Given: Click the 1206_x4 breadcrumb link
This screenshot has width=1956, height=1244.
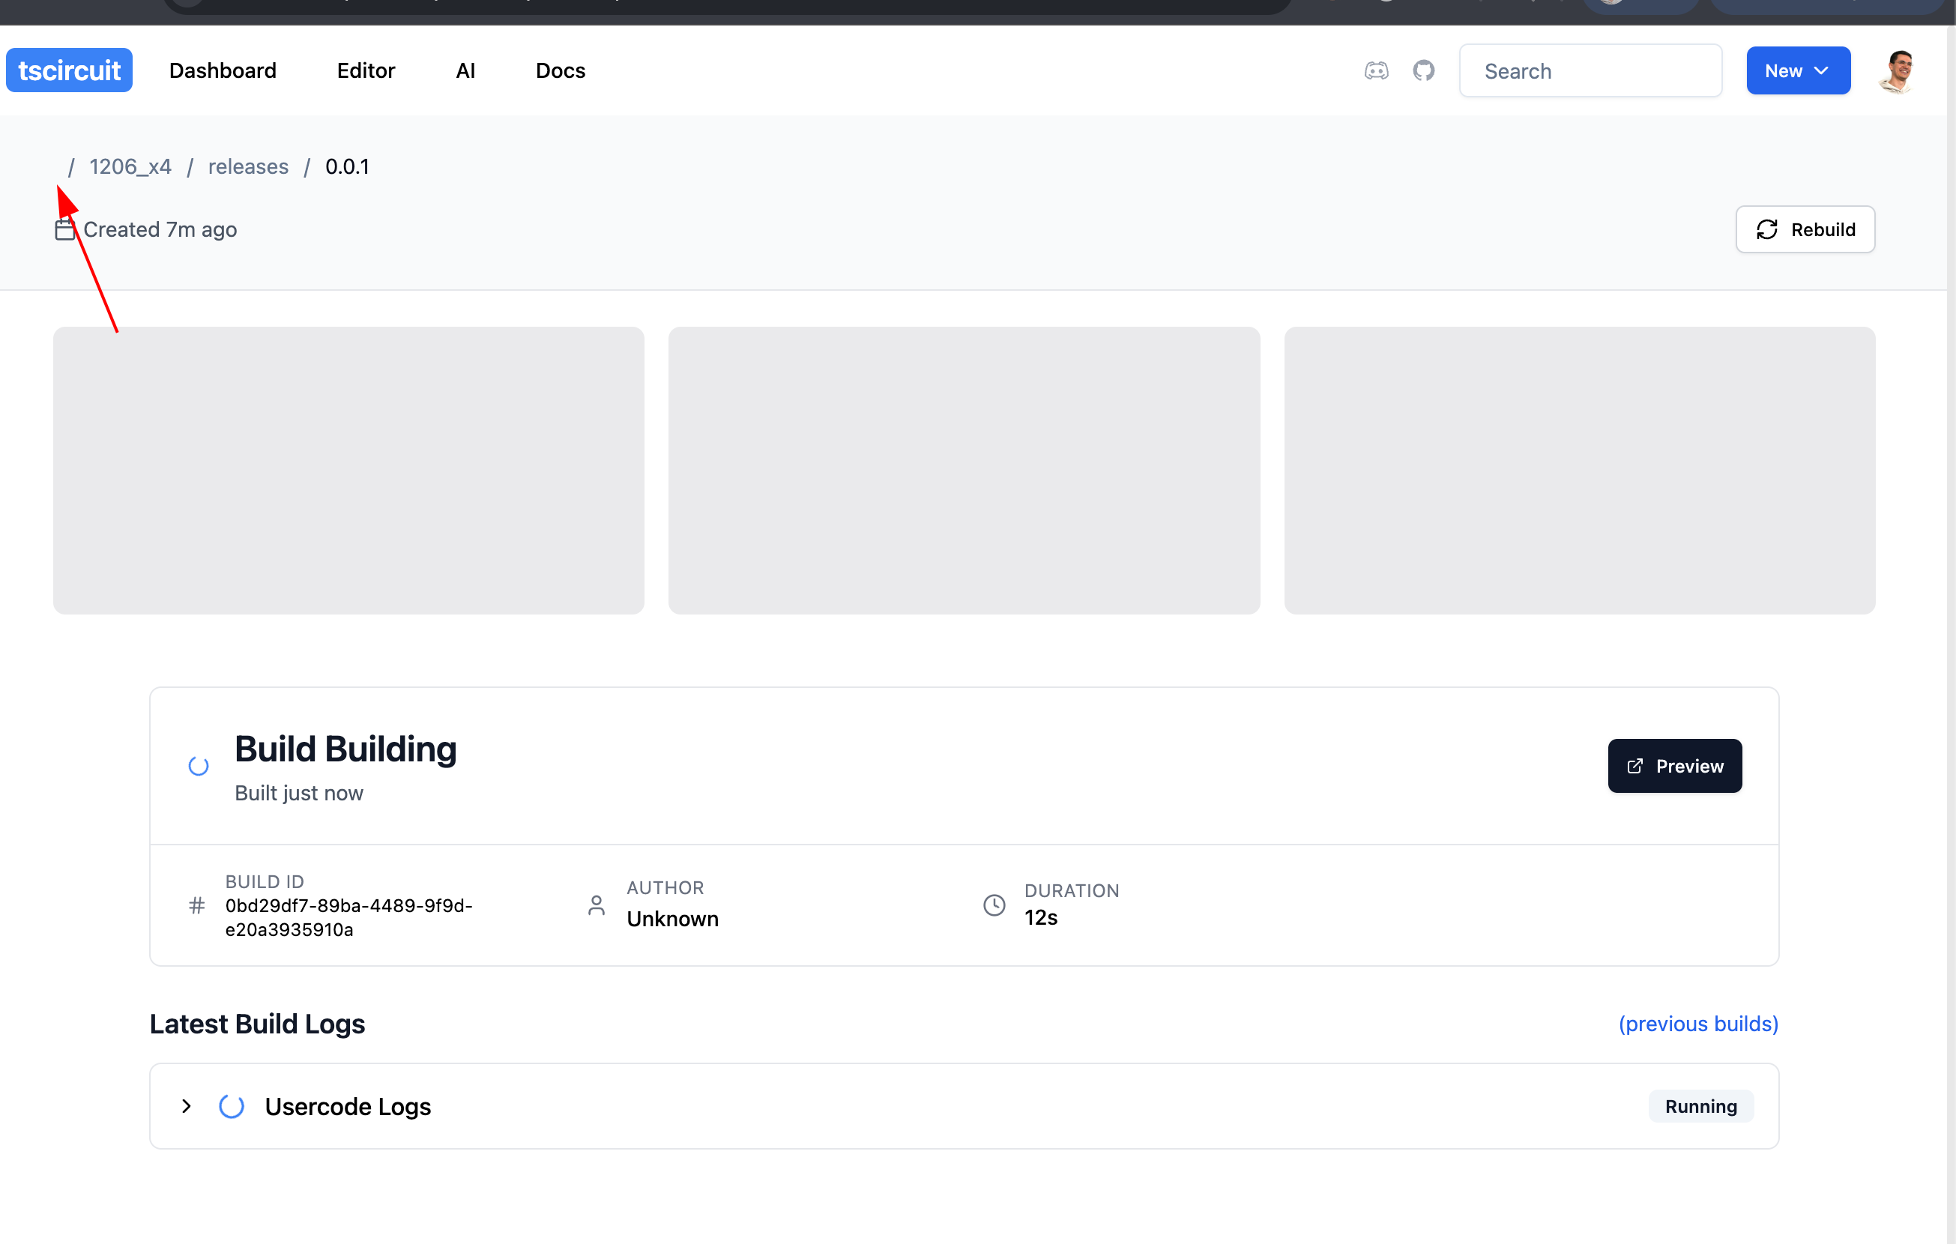Looking at the screenshot, I should tap(130, 166).
